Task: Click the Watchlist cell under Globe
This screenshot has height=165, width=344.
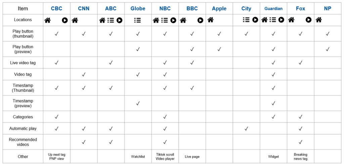Action: click(138, 157)
